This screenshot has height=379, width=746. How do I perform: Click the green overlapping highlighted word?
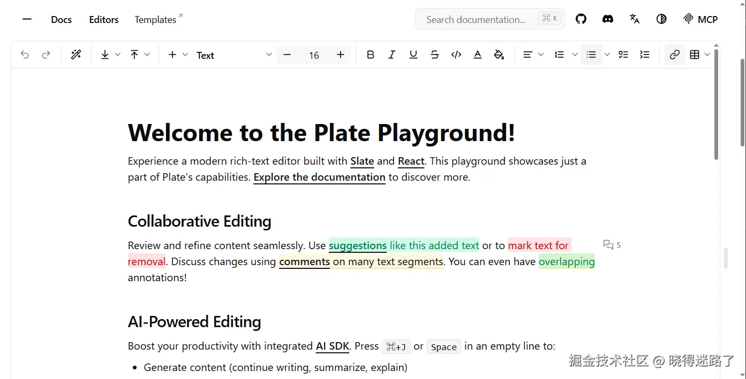click(567, 261)
